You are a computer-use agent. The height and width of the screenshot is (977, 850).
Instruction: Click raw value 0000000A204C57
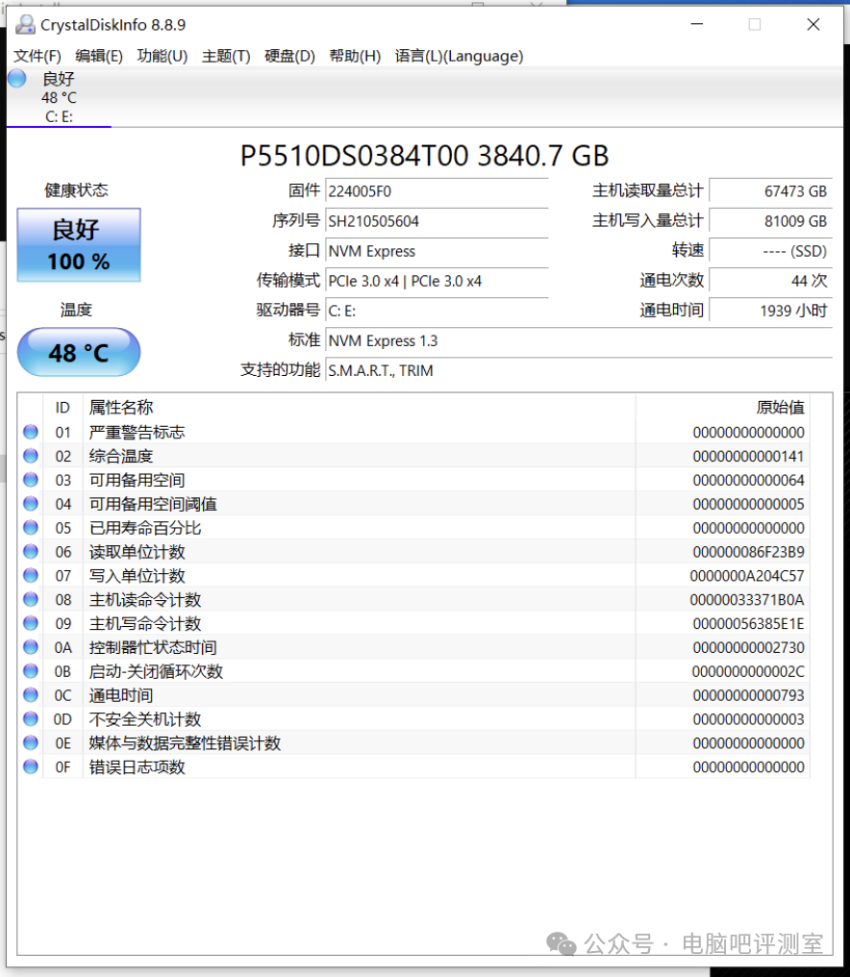click(747, 576)
